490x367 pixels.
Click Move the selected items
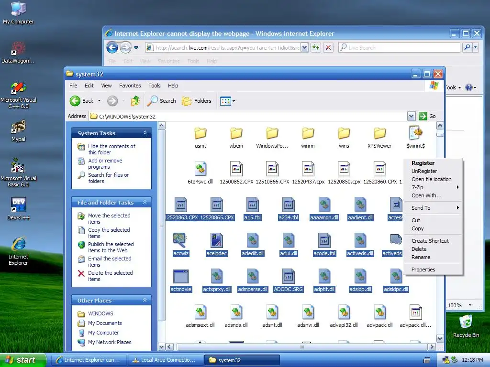(x=109, y=218)
